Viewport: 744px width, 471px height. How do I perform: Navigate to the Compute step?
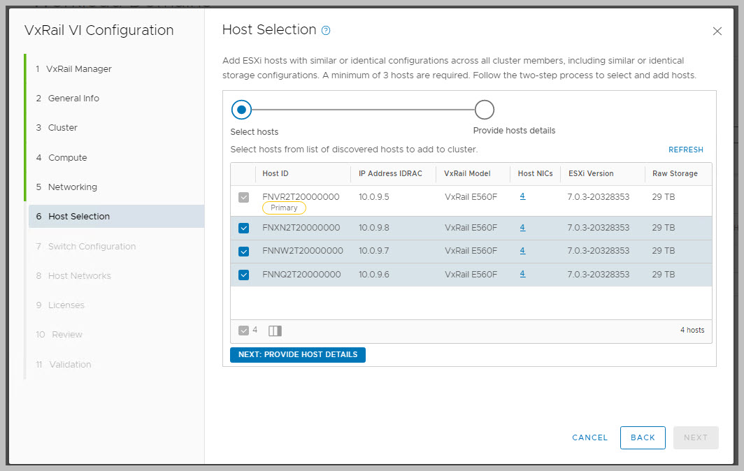pyautogui.click(x=67, y=158)
